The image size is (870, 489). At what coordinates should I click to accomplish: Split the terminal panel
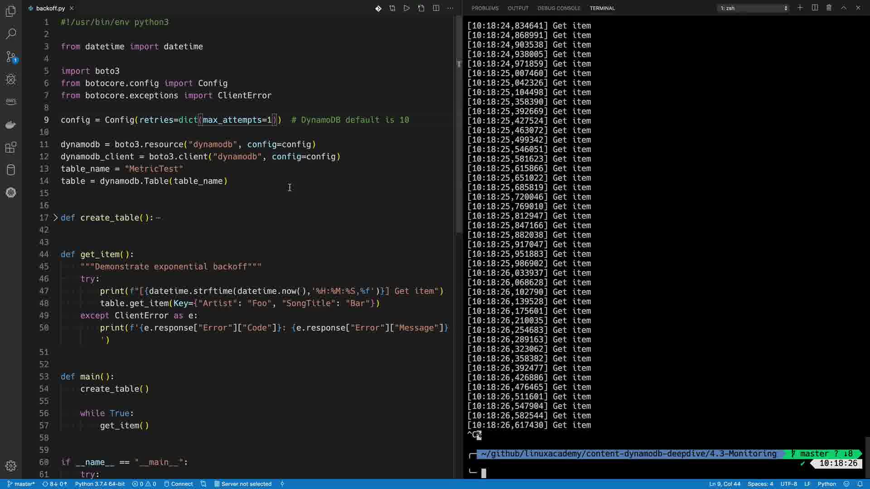click(815, 8)
